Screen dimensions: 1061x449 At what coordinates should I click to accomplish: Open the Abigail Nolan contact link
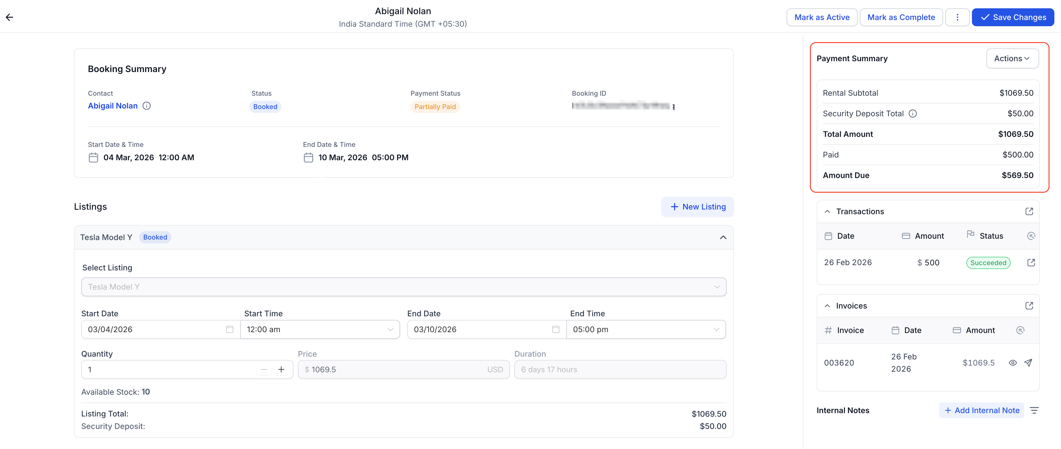coord(112,106)
